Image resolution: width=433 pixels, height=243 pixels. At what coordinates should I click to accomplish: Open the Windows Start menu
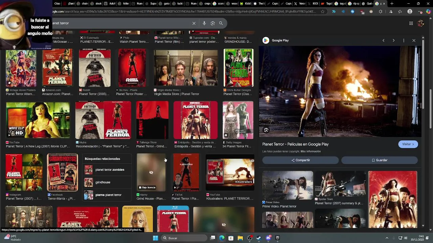pos(155,238)
